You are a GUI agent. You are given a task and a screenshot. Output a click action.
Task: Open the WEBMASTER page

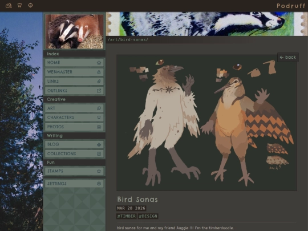click(74, 72)
